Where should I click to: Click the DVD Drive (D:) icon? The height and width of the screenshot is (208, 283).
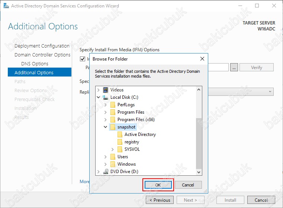[106, 171]
